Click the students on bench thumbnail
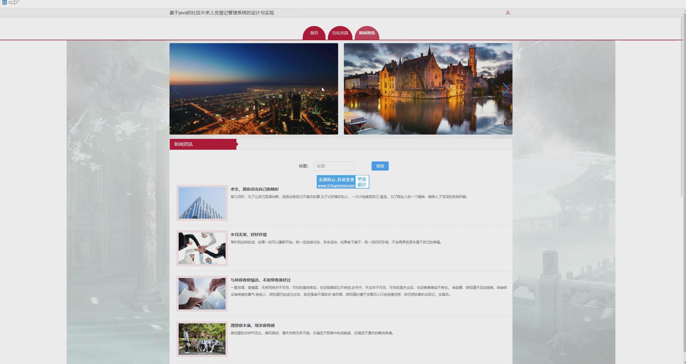The height and width of the screenshot is (364, 686). (202, 339)
